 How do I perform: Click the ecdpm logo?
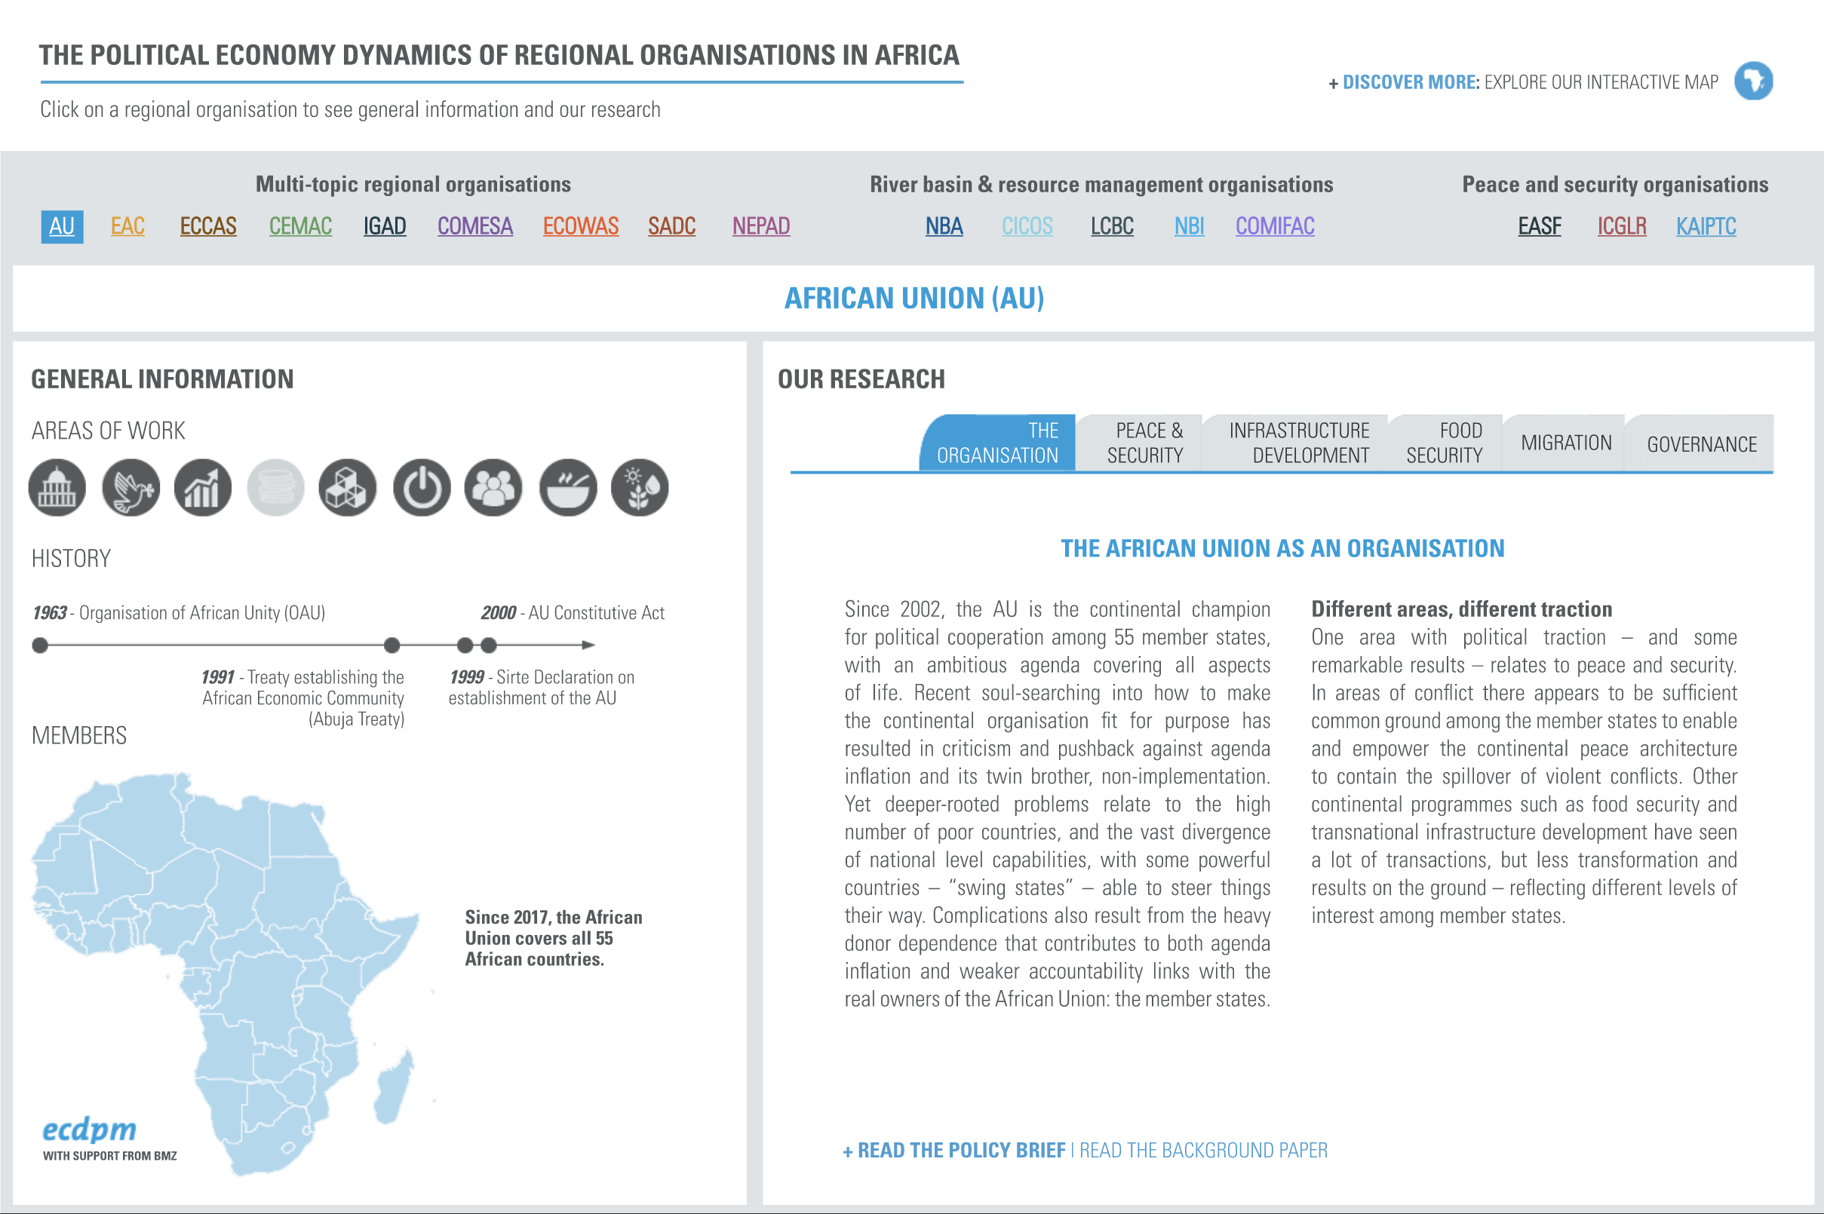[x=90, y=1130]
